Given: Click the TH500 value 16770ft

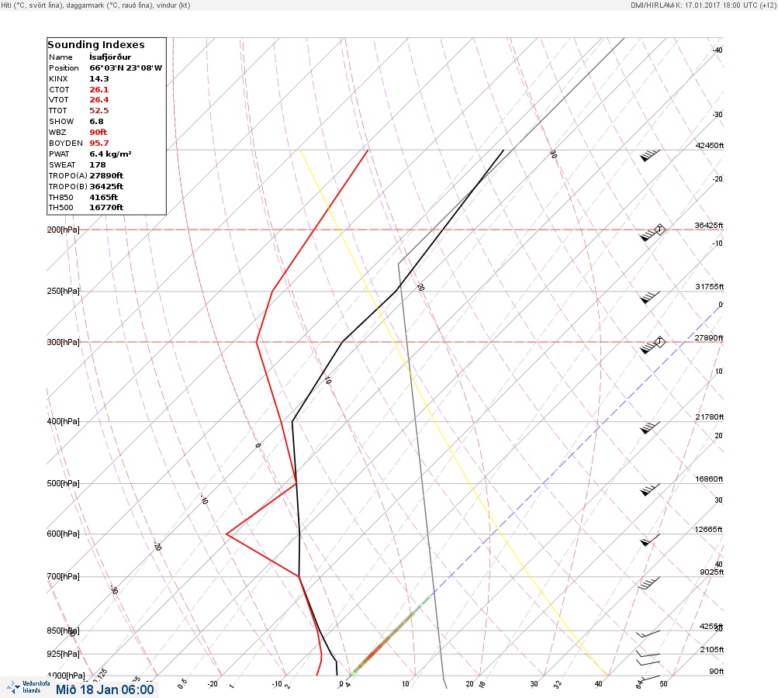Looking at the screenshot, I should tap(106, 207).
